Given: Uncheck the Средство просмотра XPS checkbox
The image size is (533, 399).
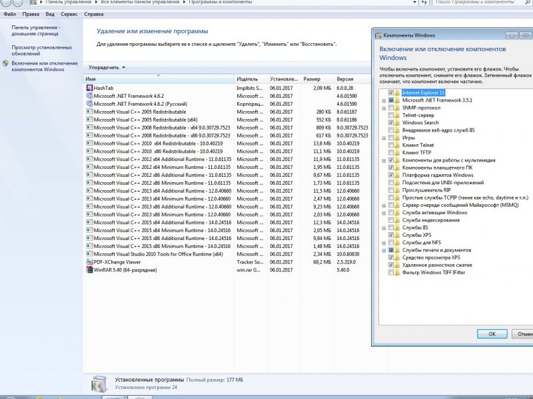Looking at the screenshot, I should (391, 257).
